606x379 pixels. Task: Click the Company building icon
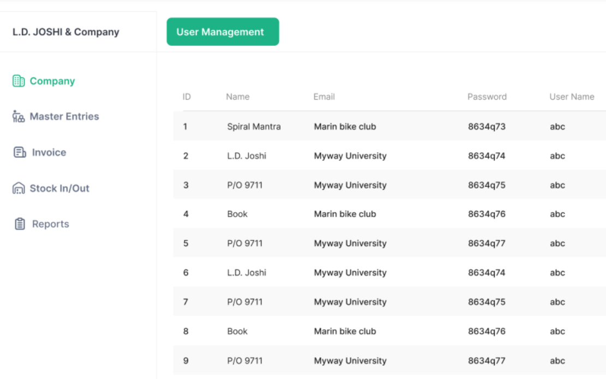19,81
